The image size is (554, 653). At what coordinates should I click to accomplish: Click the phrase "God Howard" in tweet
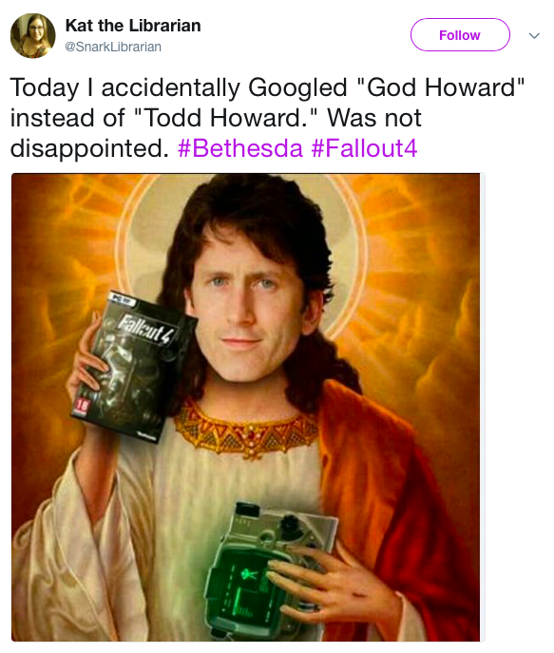pos(441,87)
